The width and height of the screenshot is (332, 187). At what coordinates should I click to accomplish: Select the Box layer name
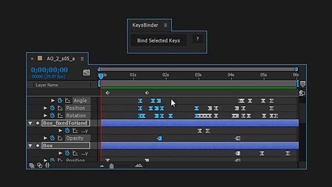(x=66, y=145)
